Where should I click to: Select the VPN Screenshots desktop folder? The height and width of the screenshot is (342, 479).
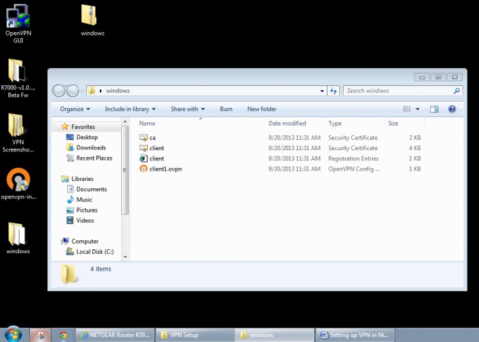[x=18, y=133]
